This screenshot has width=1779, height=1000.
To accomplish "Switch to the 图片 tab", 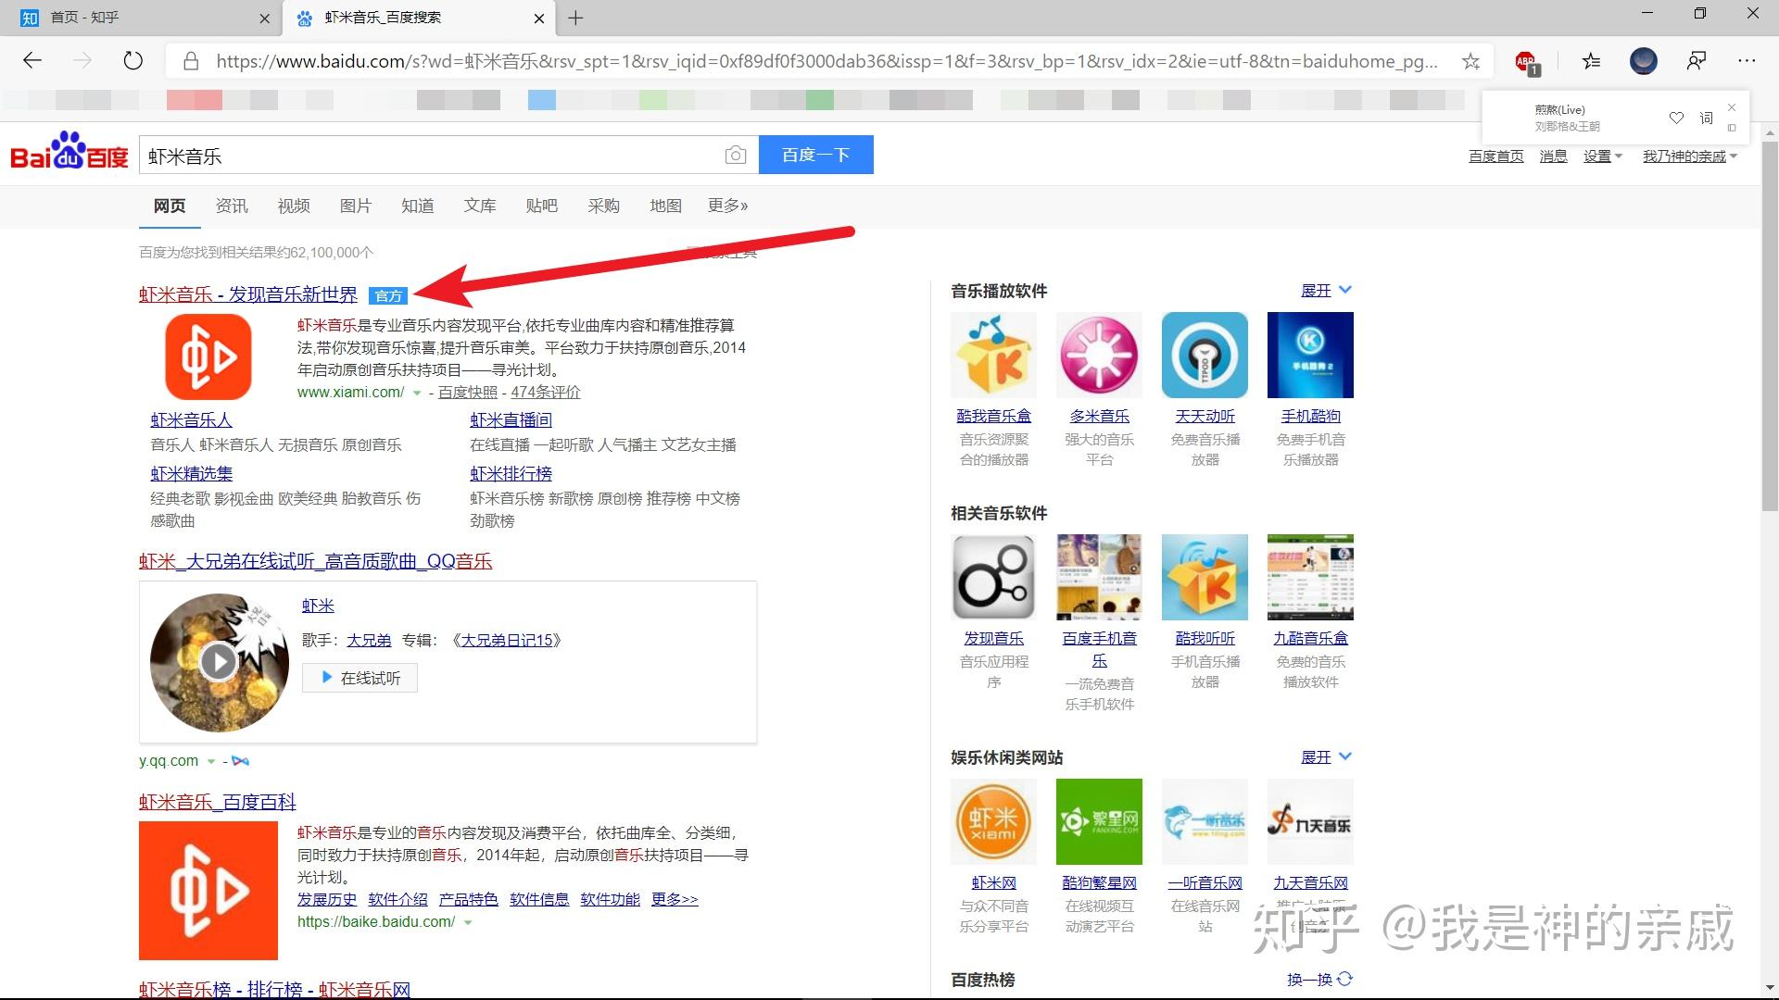I will (x=356, y=206).
